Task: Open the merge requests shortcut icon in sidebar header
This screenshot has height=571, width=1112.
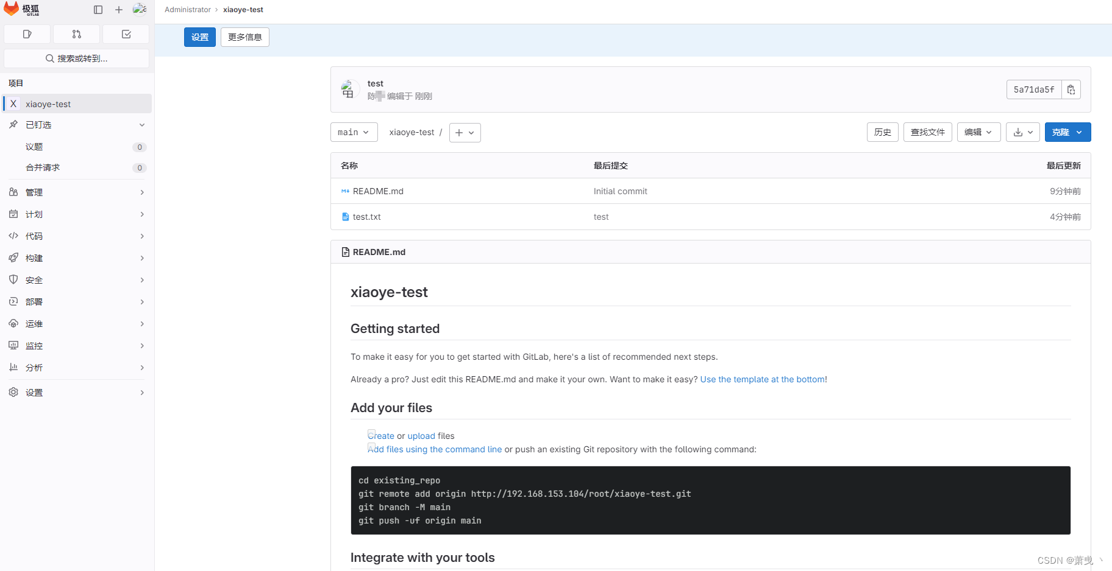Action: click(77, 34)
